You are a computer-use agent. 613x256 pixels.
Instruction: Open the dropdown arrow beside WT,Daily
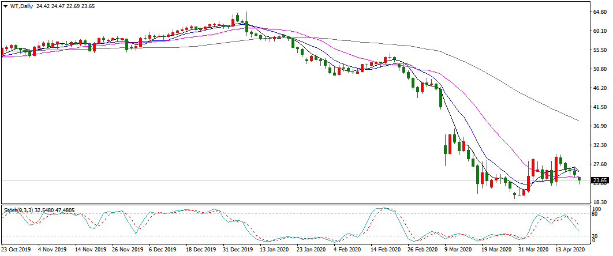coord(5,5)
